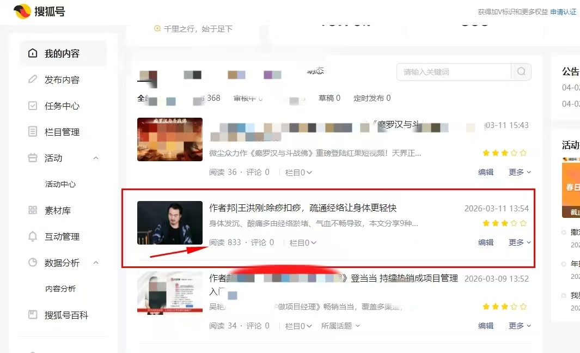Open 更多 dropdown for 王洪刚 article
This screenshot has height=353, width=580.
[520, 242]
